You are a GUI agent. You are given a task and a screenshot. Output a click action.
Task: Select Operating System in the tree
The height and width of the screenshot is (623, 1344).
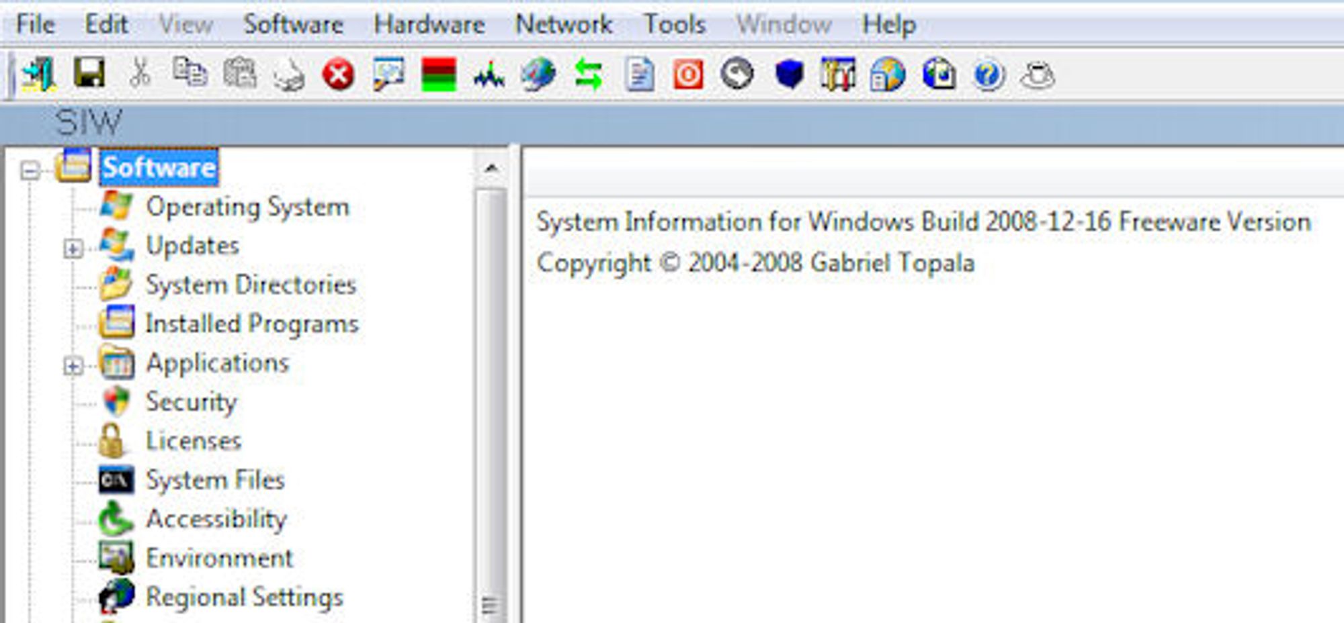[248, 207]
